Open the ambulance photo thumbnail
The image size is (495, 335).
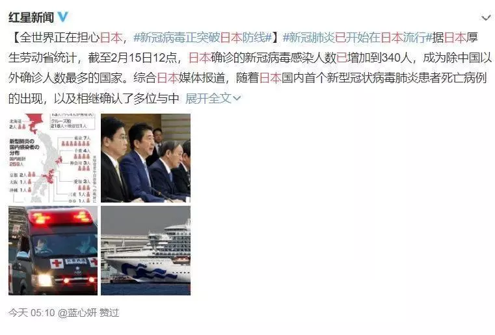tap(53, 251)
